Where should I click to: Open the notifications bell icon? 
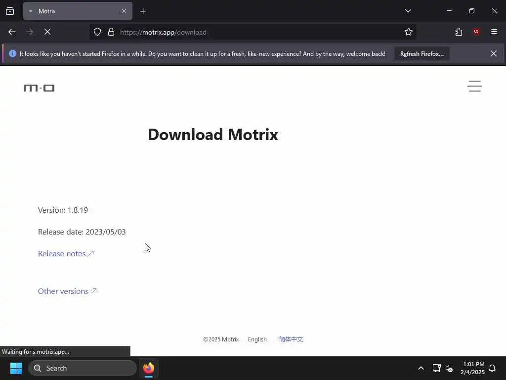tap(493, 368)
